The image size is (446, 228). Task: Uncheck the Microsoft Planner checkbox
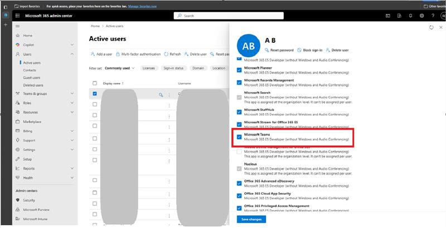click(239, 70)
